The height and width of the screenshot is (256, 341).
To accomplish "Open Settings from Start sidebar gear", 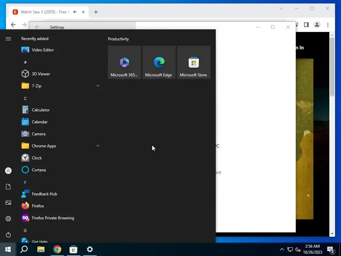I will click(x=8, y=219).
